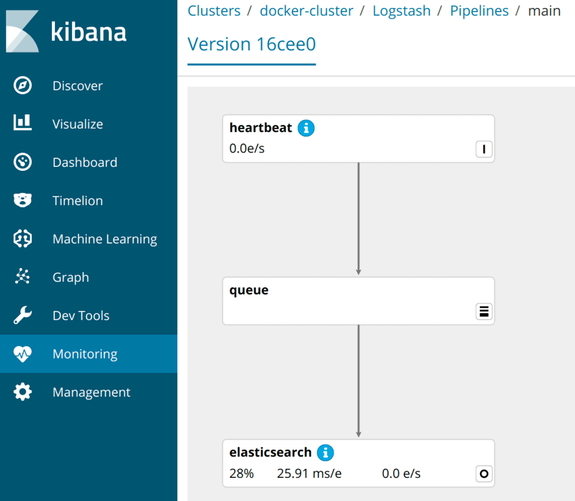This screenshot has height=501, width=575.
Task: Click the queue icon on queue node
Action: coord(483,311)
